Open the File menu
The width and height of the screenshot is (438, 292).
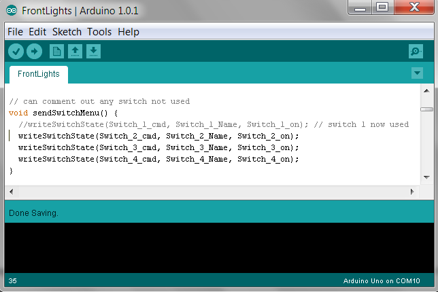pos(15,32)
